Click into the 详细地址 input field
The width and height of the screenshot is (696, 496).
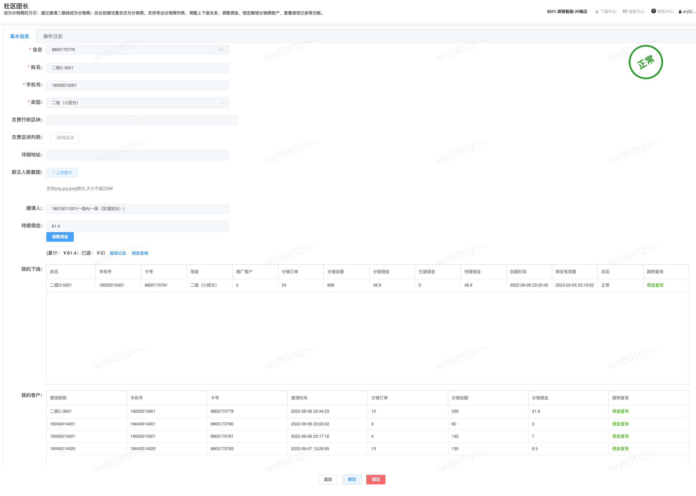point(137,155)
